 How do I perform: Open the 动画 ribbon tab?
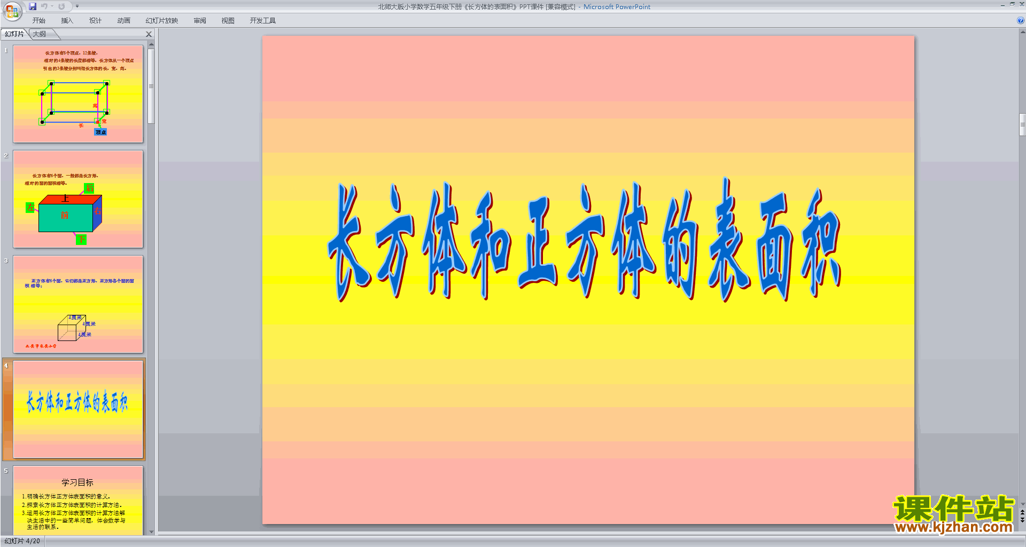click(123, 21)
